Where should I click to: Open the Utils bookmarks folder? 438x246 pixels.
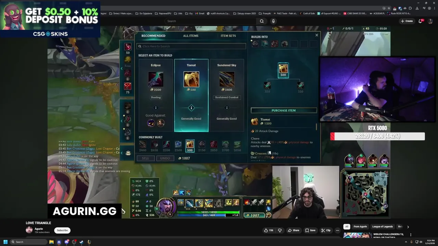click(178, 13)
